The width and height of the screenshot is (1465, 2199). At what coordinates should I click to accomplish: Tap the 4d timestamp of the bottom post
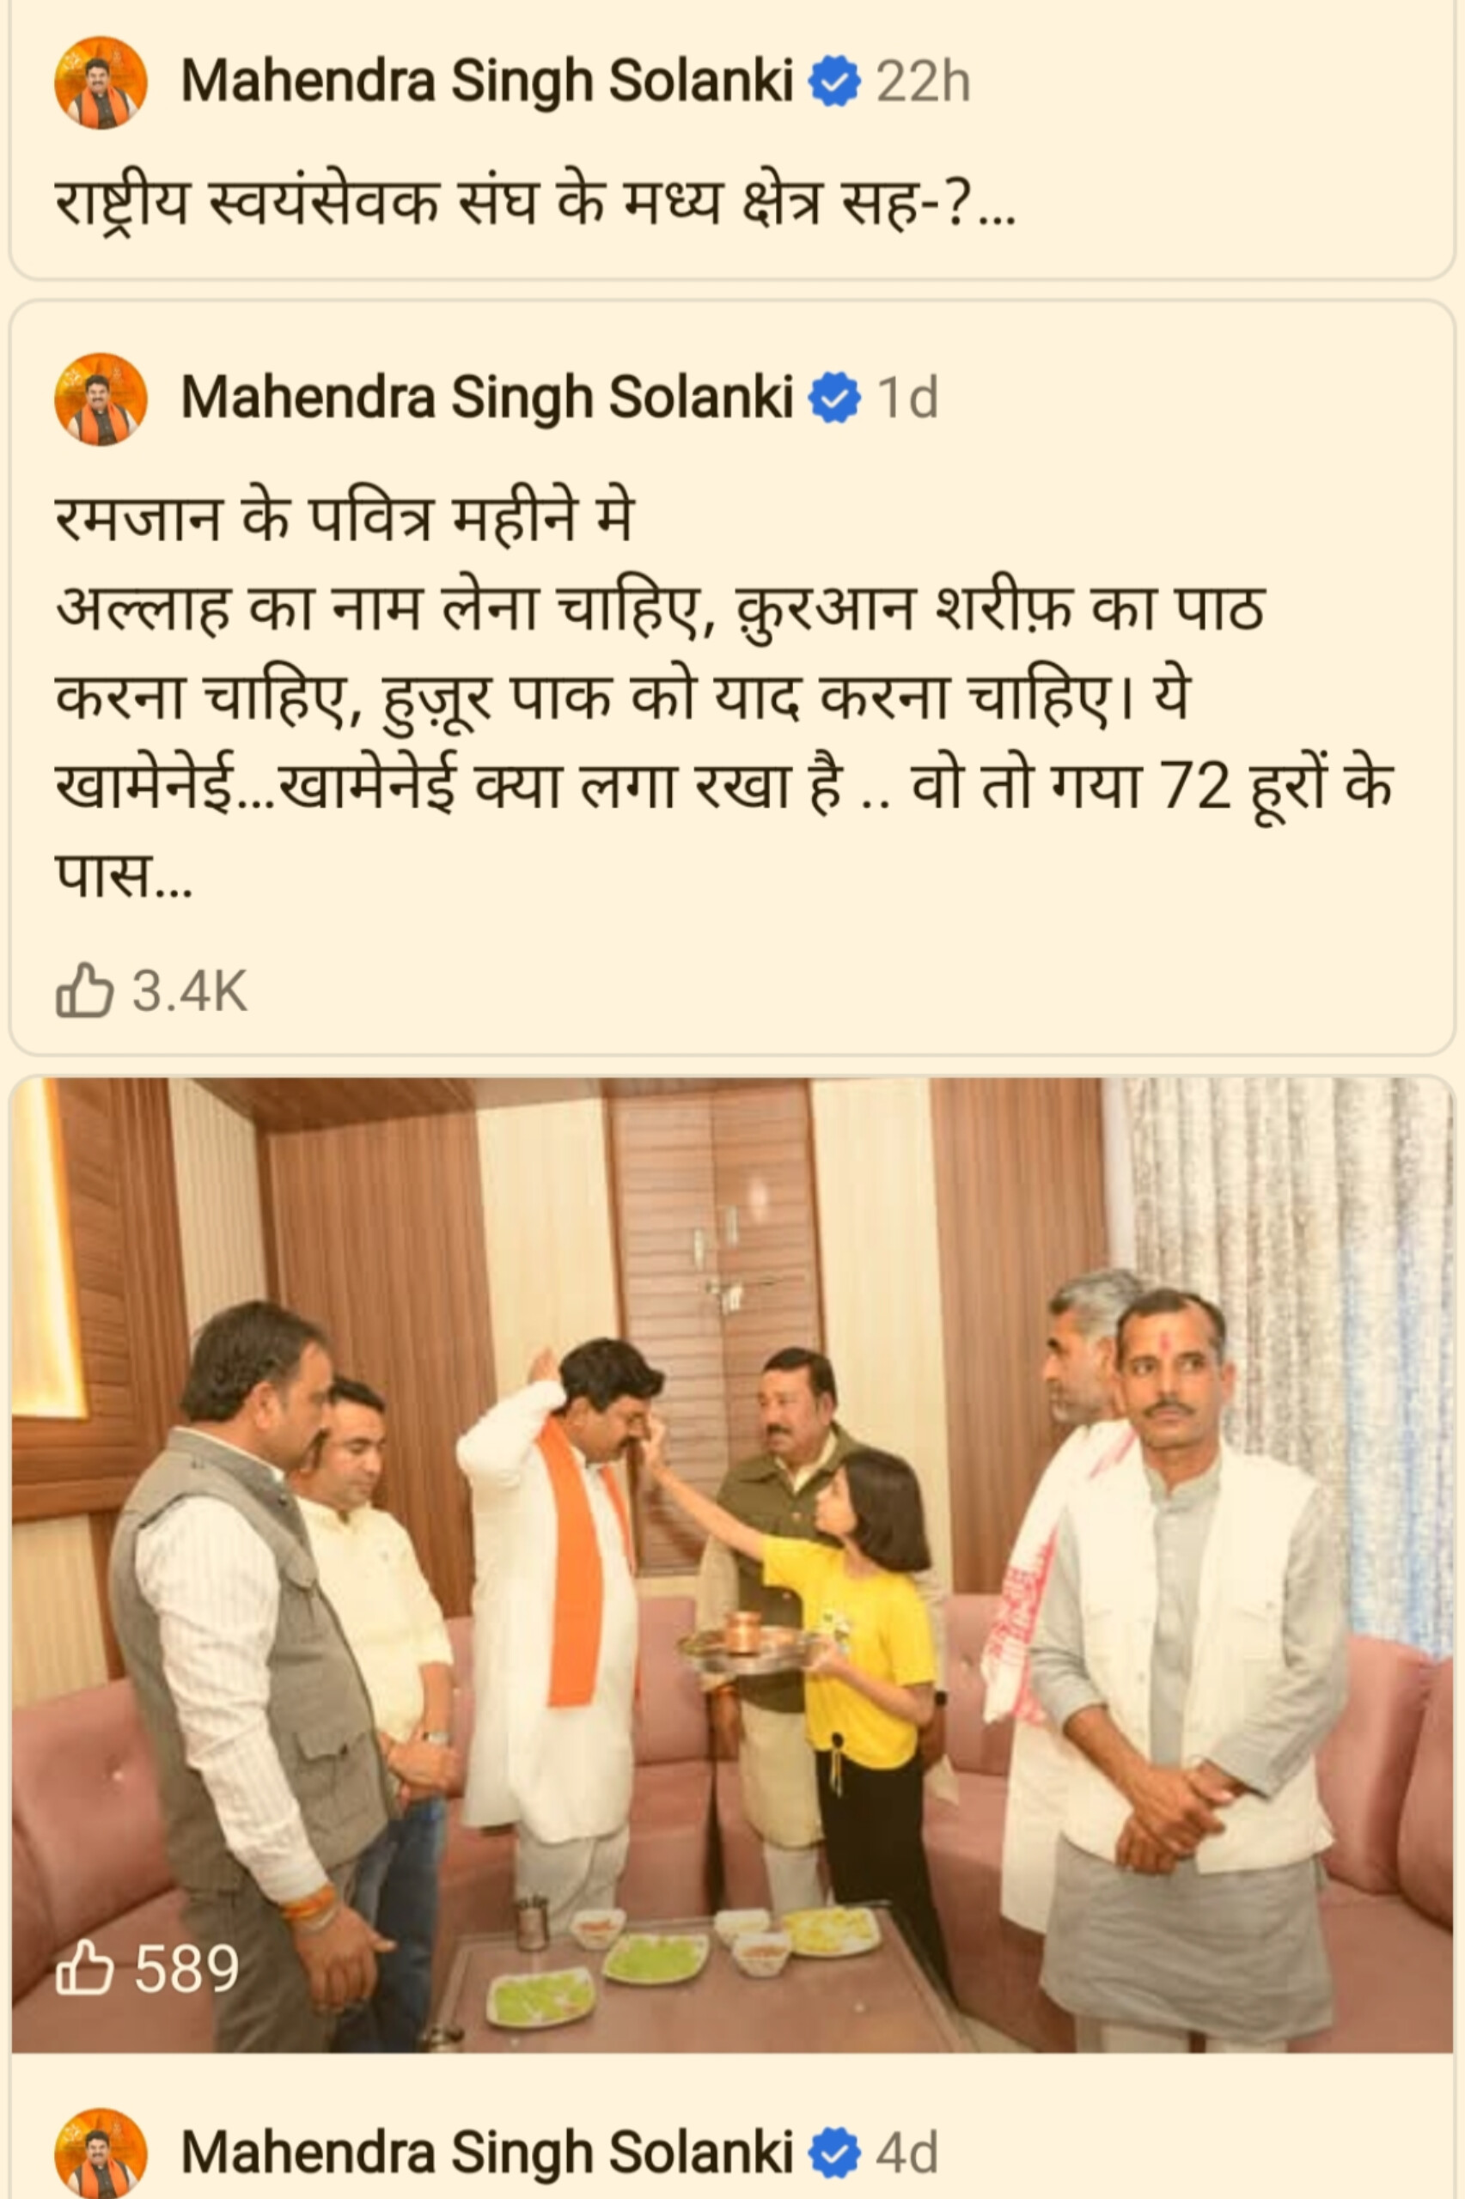pyautogui.click(x=907, y=2153)
